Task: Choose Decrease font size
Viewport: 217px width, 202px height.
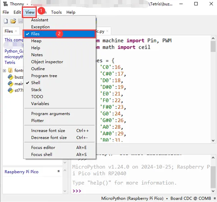Action: [x=59, y=138]
